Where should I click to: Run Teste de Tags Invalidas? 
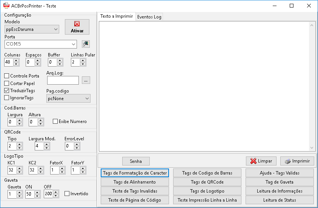[135, 191]
